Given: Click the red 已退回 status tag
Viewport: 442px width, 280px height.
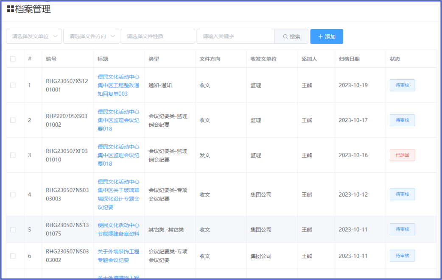Looking at the screenshot, I should [402, 155].
